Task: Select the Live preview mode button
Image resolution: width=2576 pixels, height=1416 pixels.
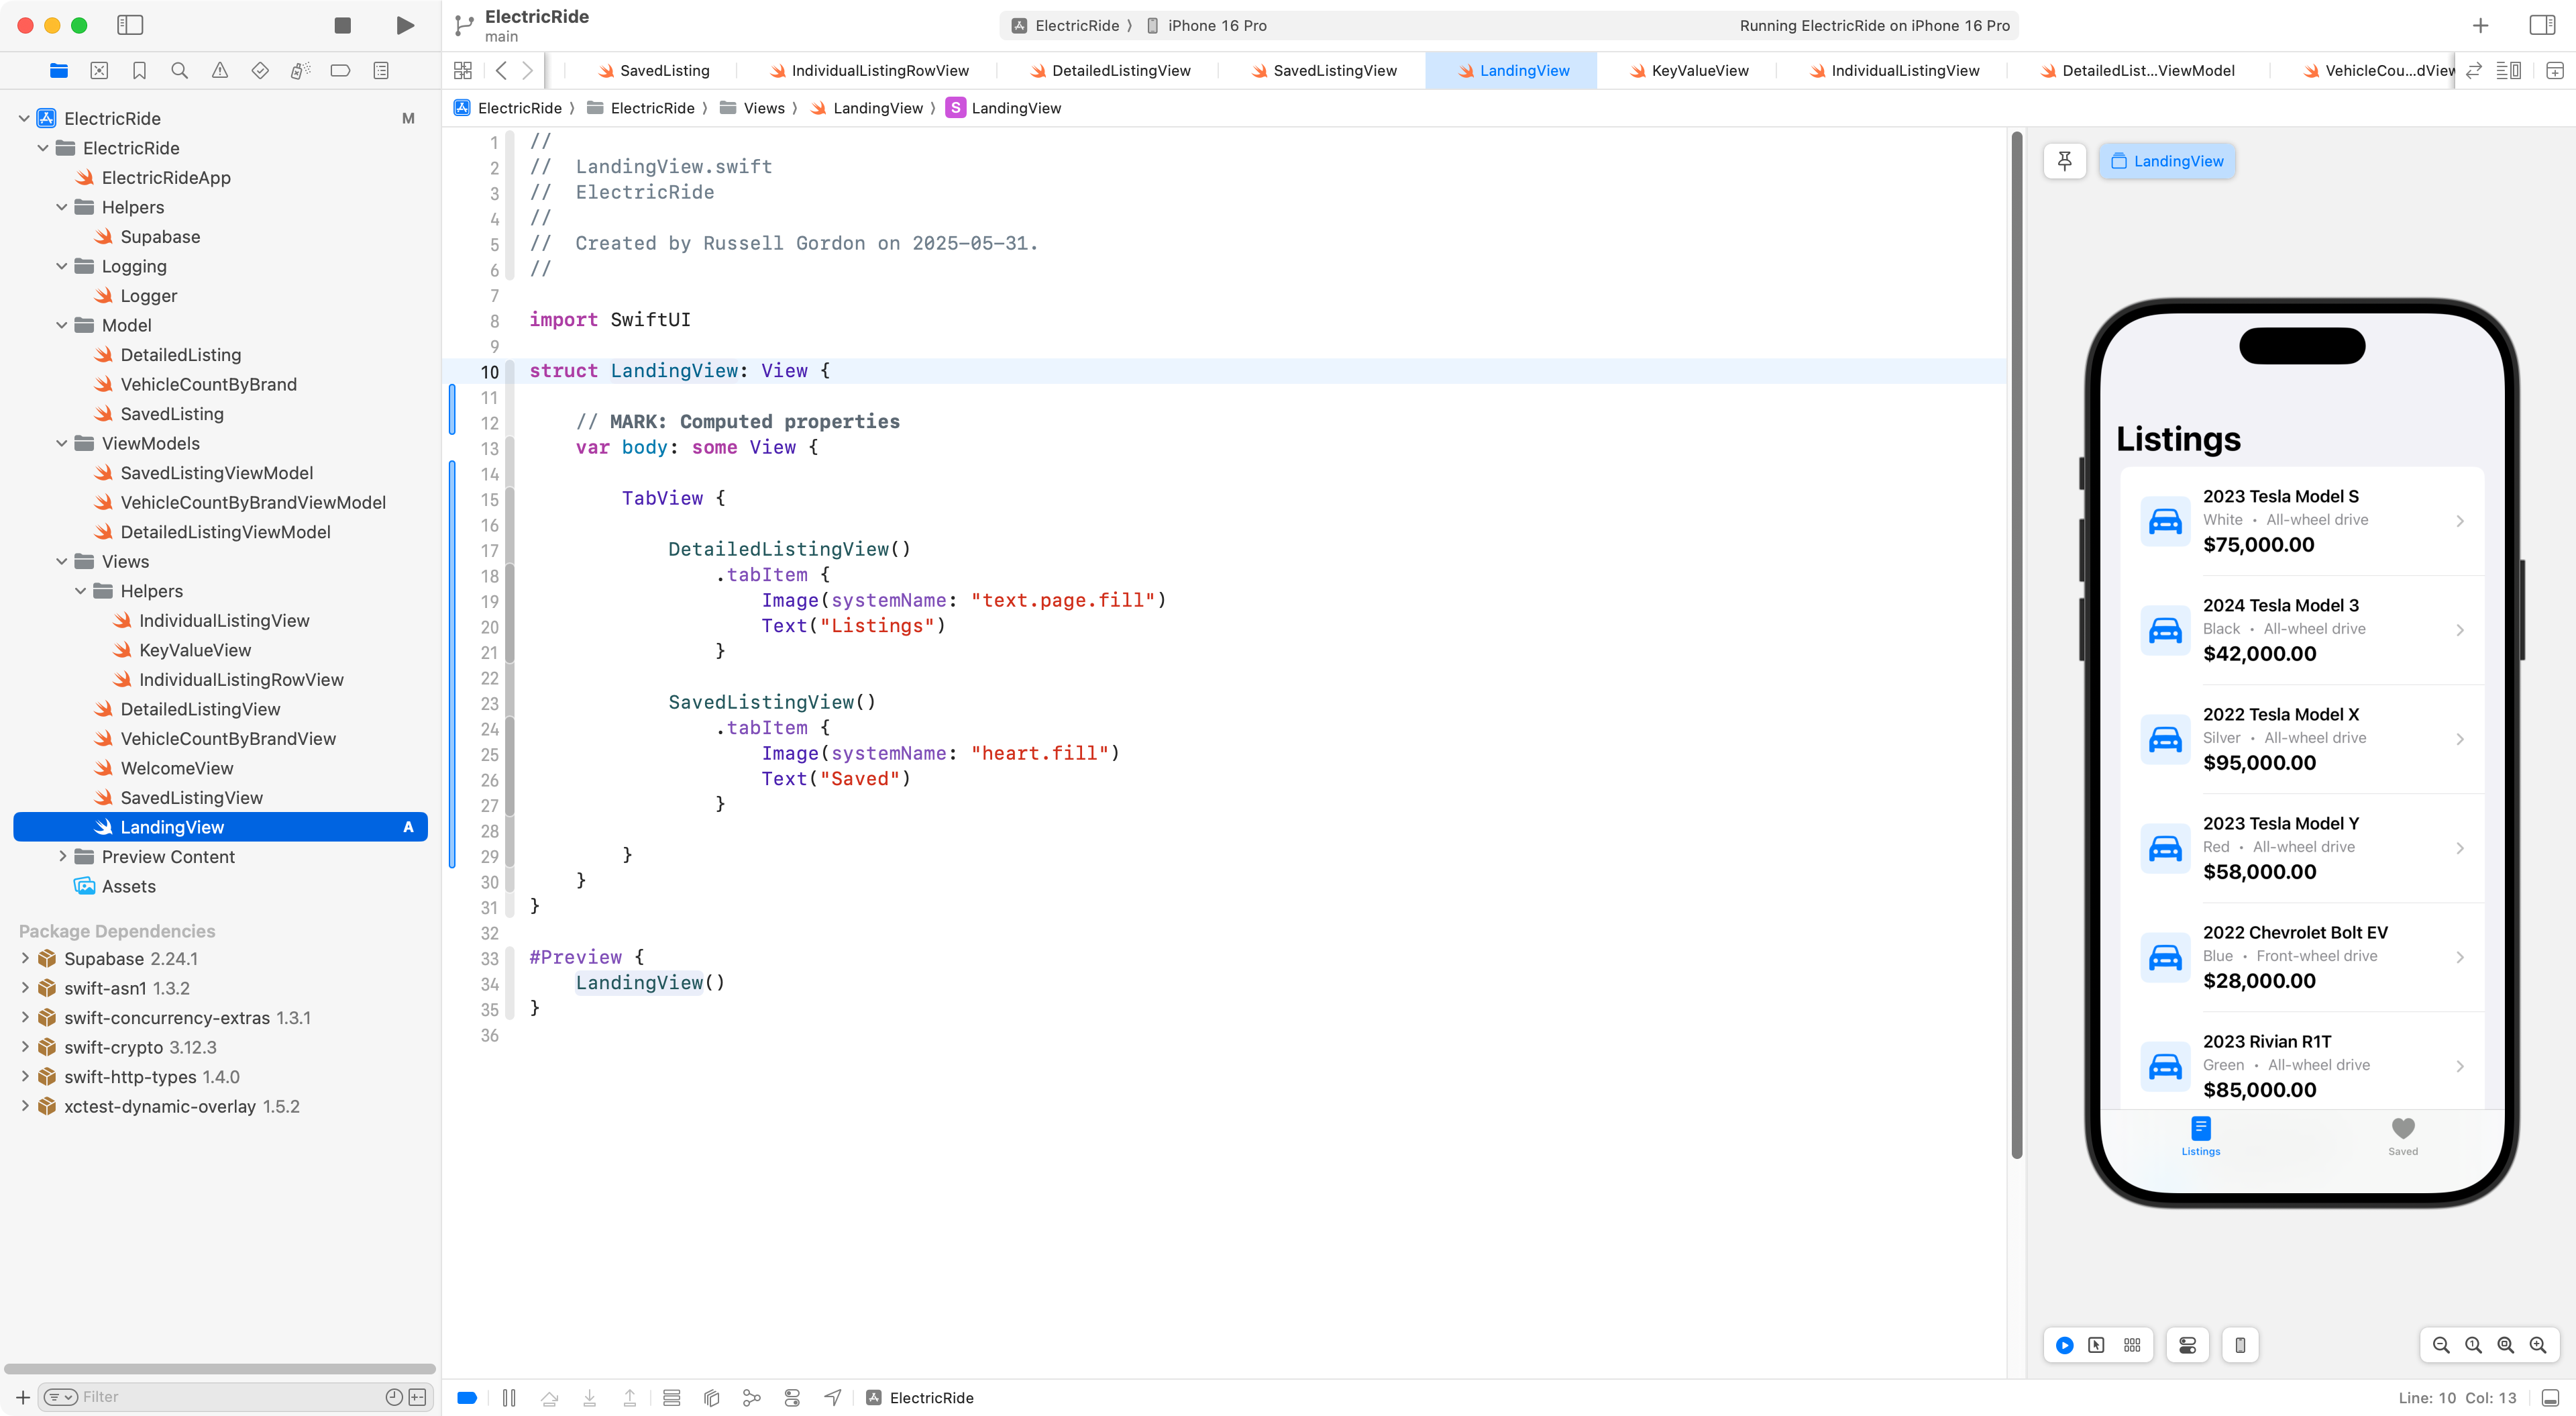Action: click(x=2064, y=1345)
